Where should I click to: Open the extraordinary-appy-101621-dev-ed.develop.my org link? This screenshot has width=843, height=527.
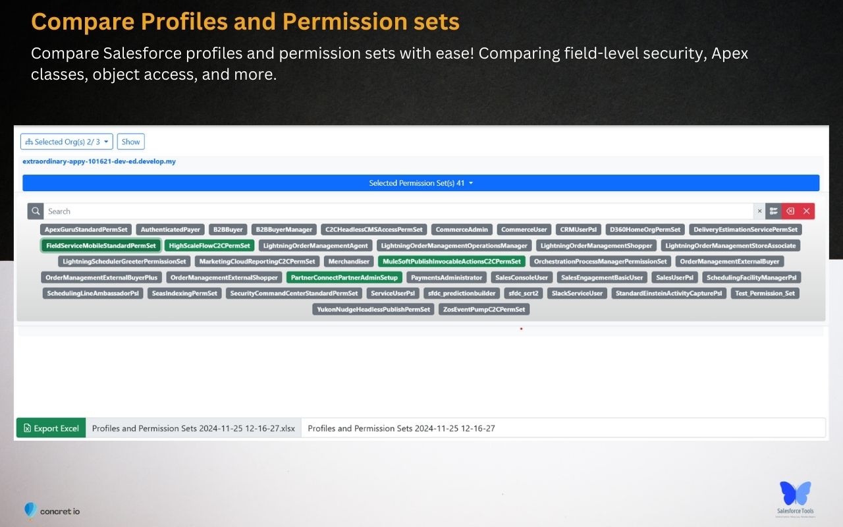(99, 161)
